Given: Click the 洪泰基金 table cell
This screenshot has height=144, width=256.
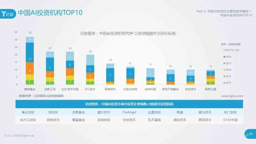Looking at the screenshot, I should (x=79, y=112).
